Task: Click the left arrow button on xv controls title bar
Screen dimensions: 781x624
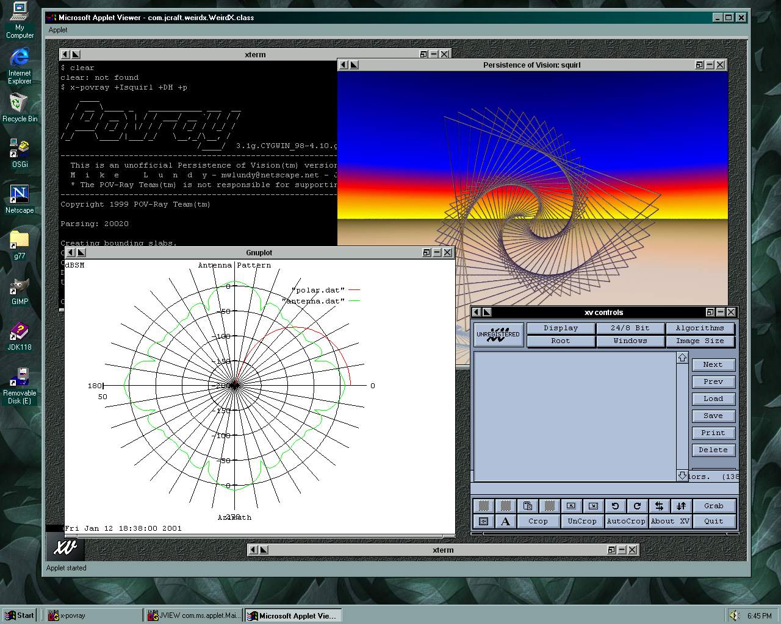Action: pyautogui.click(x=477, y=312)
